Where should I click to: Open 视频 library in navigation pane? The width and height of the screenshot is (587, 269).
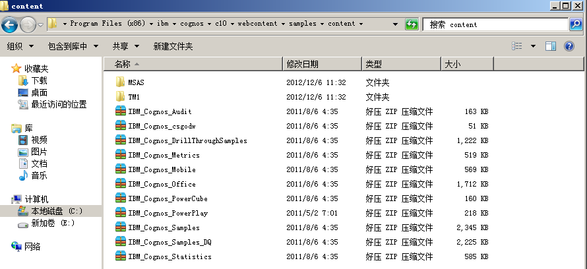pyautogui.click(x=40, y=140)
